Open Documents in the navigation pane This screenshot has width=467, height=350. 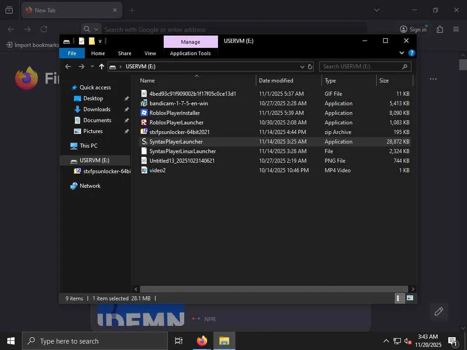[97, 120]
